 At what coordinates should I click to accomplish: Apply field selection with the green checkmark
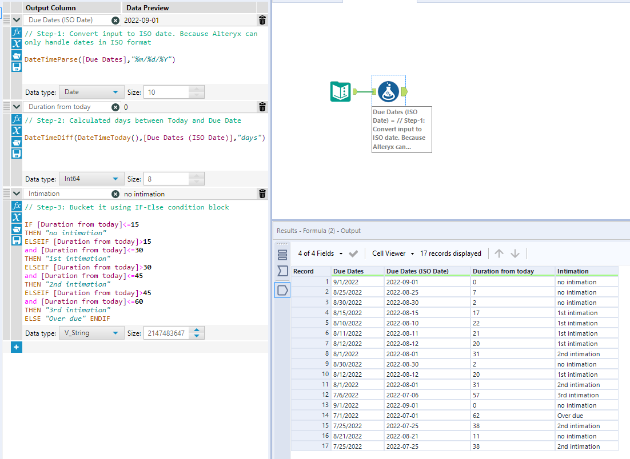coord(353,253)
